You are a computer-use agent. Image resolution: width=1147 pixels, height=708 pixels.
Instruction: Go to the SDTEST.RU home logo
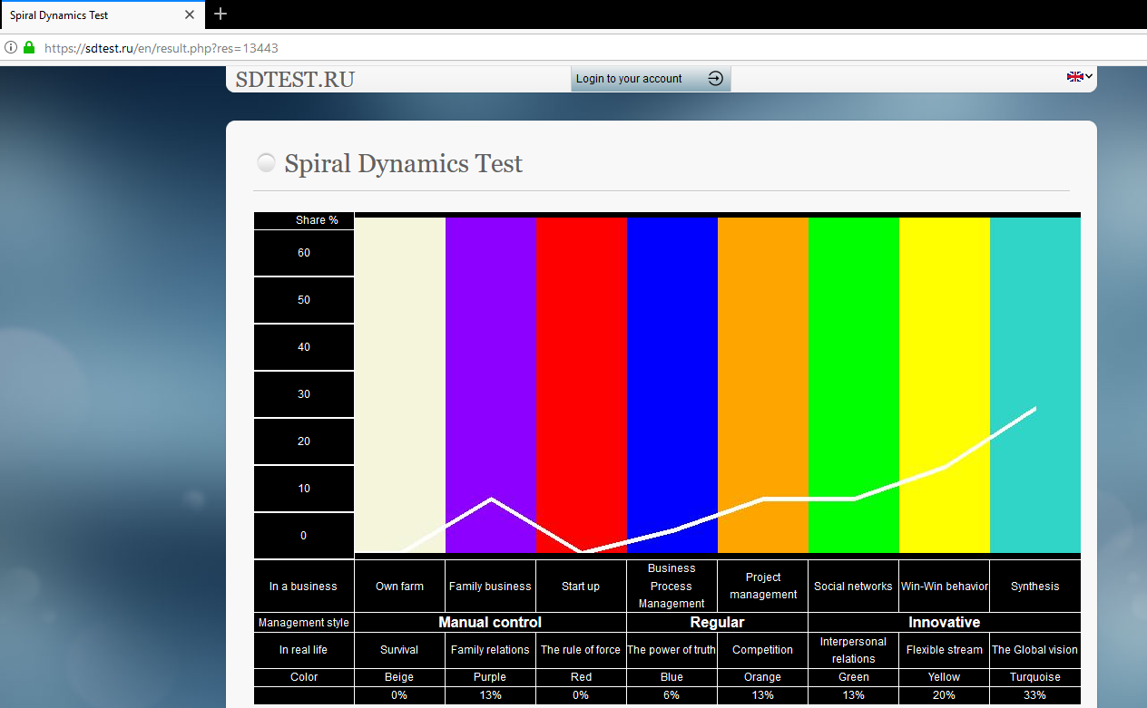[295, 80]
